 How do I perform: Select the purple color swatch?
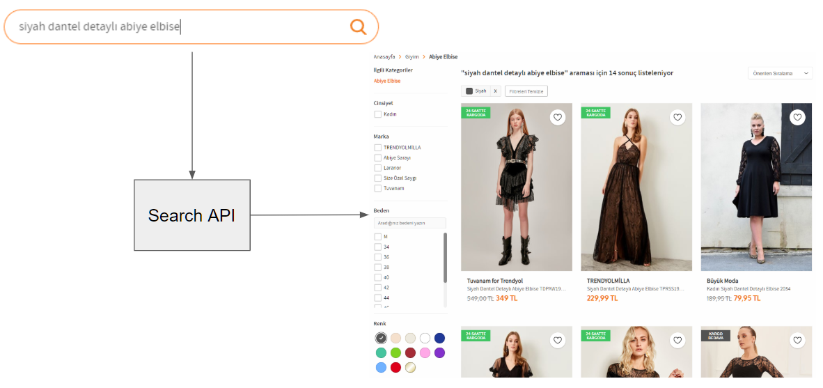440,353
